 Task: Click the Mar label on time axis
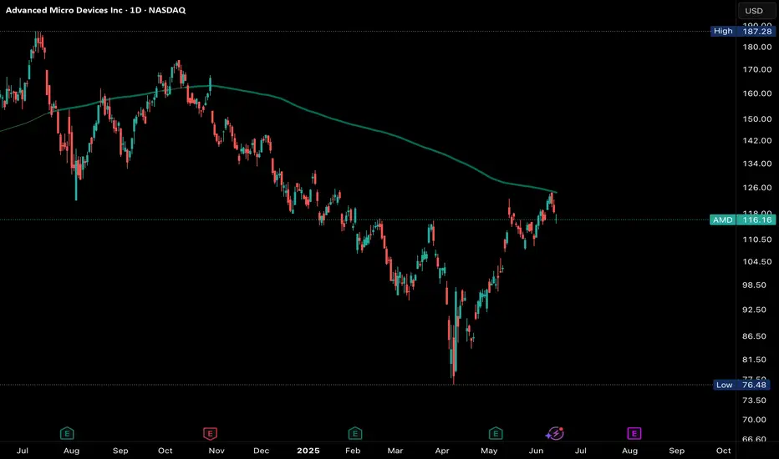click(395, 451)
